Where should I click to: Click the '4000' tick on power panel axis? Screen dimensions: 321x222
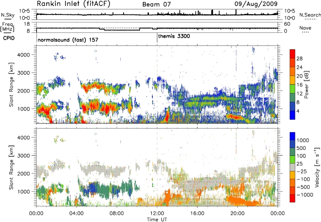tap(23, 55)
